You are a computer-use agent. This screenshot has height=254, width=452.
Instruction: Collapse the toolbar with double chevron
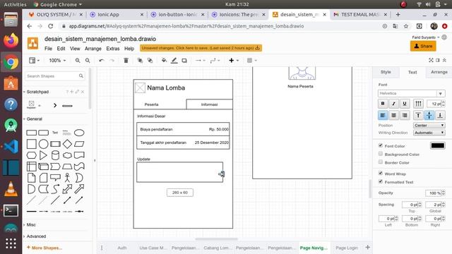click(444, 60)
